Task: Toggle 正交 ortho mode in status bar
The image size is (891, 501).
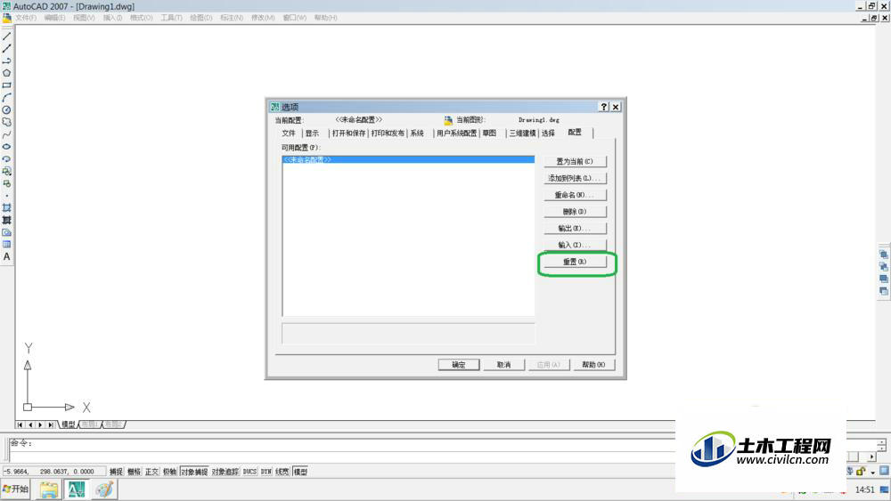Action: click(151, 472)
